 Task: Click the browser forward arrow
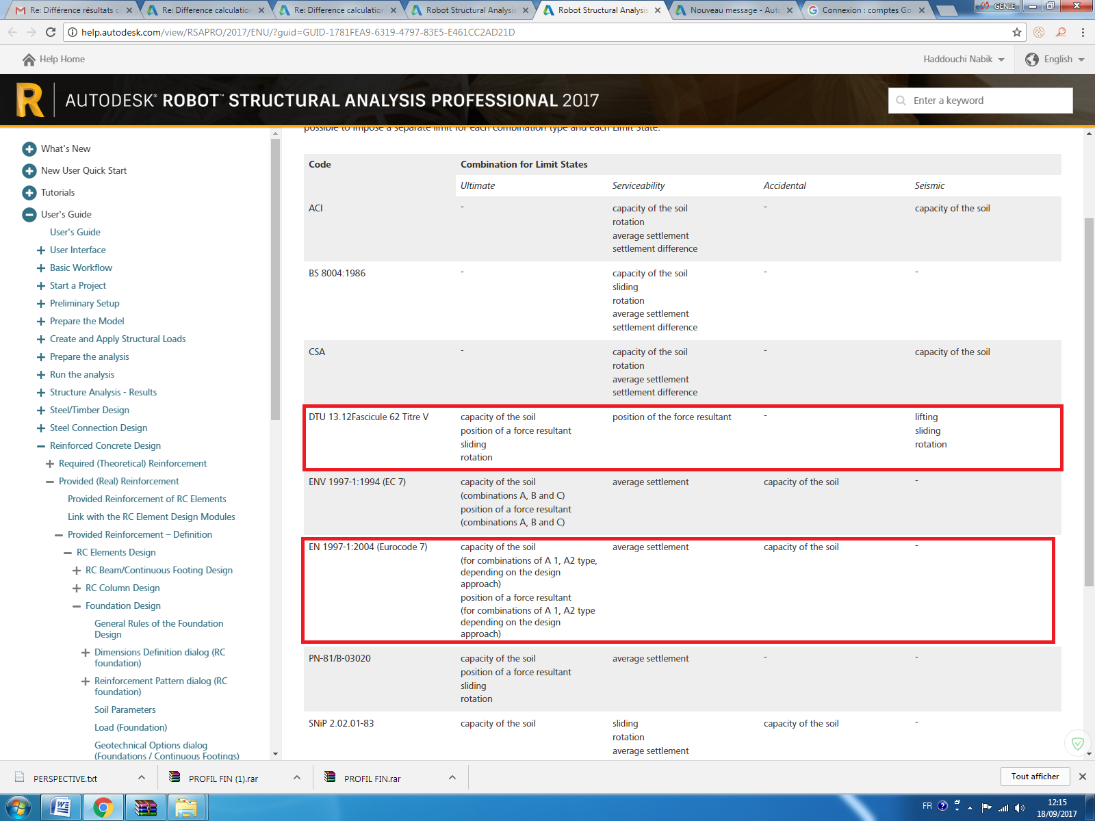pyautogui.click(x=31, y=32)
